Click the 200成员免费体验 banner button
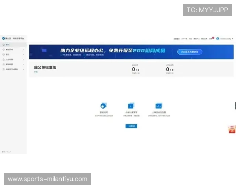236x189 pixels. point(190,52)
